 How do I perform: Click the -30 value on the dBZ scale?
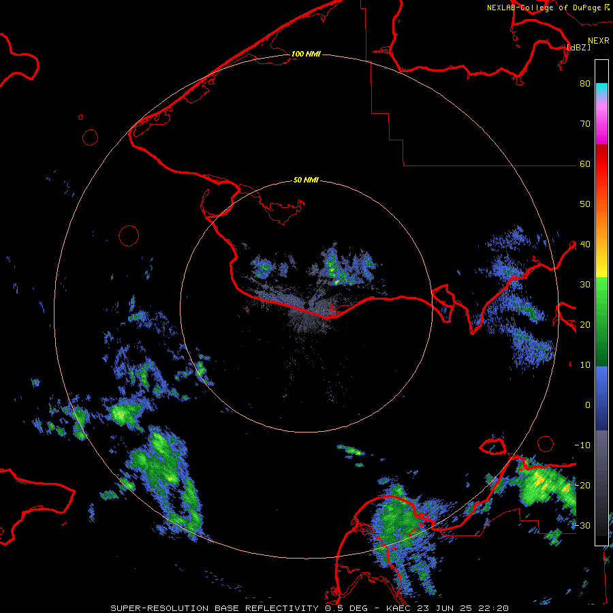point(582,526)
